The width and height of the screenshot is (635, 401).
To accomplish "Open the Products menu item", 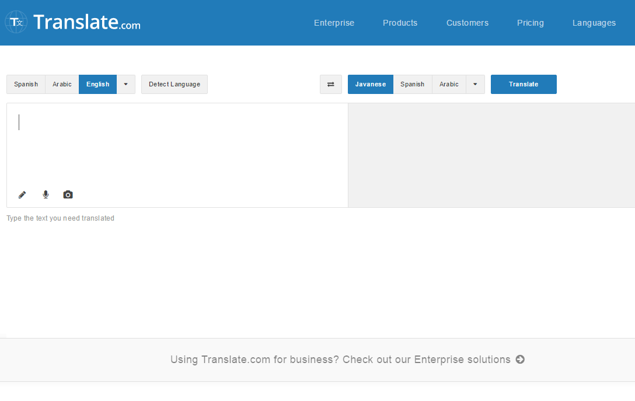I will [400, 23].
